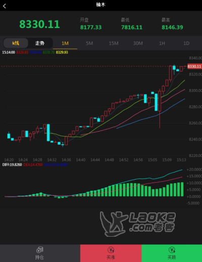Tap the yen-up icon in 买涨
This screenshot has width=202, height=262.
[111, 249]
